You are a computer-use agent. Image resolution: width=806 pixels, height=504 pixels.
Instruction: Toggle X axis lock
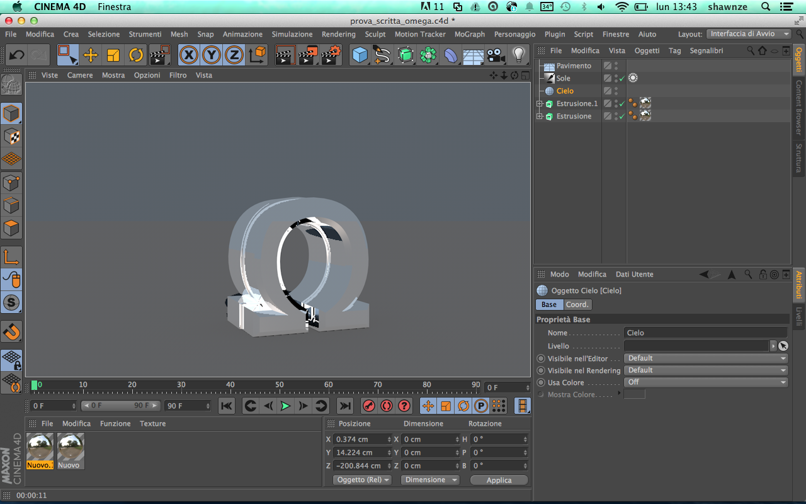click(x=188, y=55)
